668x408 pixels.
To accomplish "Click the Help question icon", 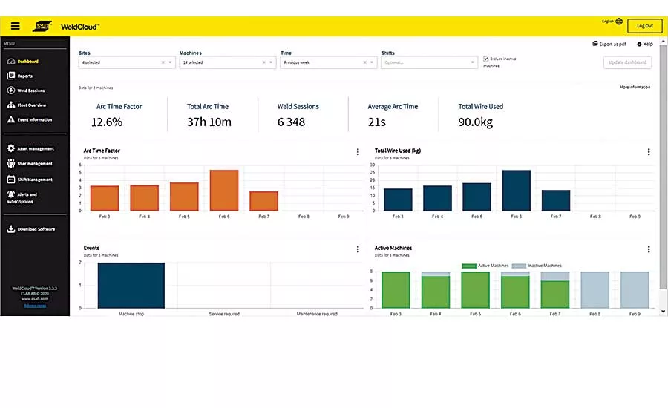I will (639, 44).
